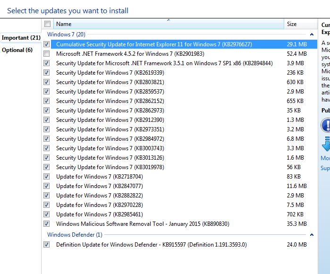Image resolution: width=330 pixels, height=274 pixels.
Task: Select Security Update for Windows 7 (KB2619339) text
Action: tap(110, 73)
